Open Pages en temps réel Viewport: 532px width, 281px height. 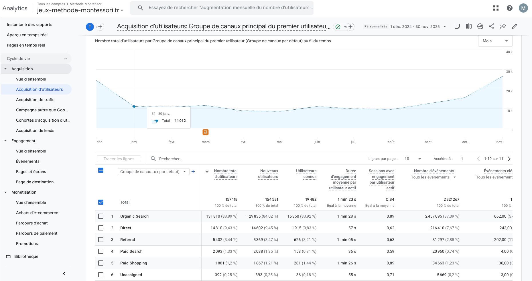coord(26,45)
